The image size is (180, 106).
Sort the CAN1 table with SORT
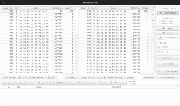click(x=53, y=77)
